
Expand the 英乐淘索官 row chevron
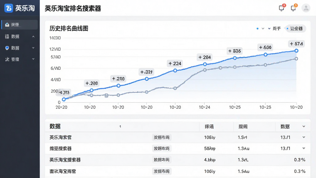click(304, 137)
